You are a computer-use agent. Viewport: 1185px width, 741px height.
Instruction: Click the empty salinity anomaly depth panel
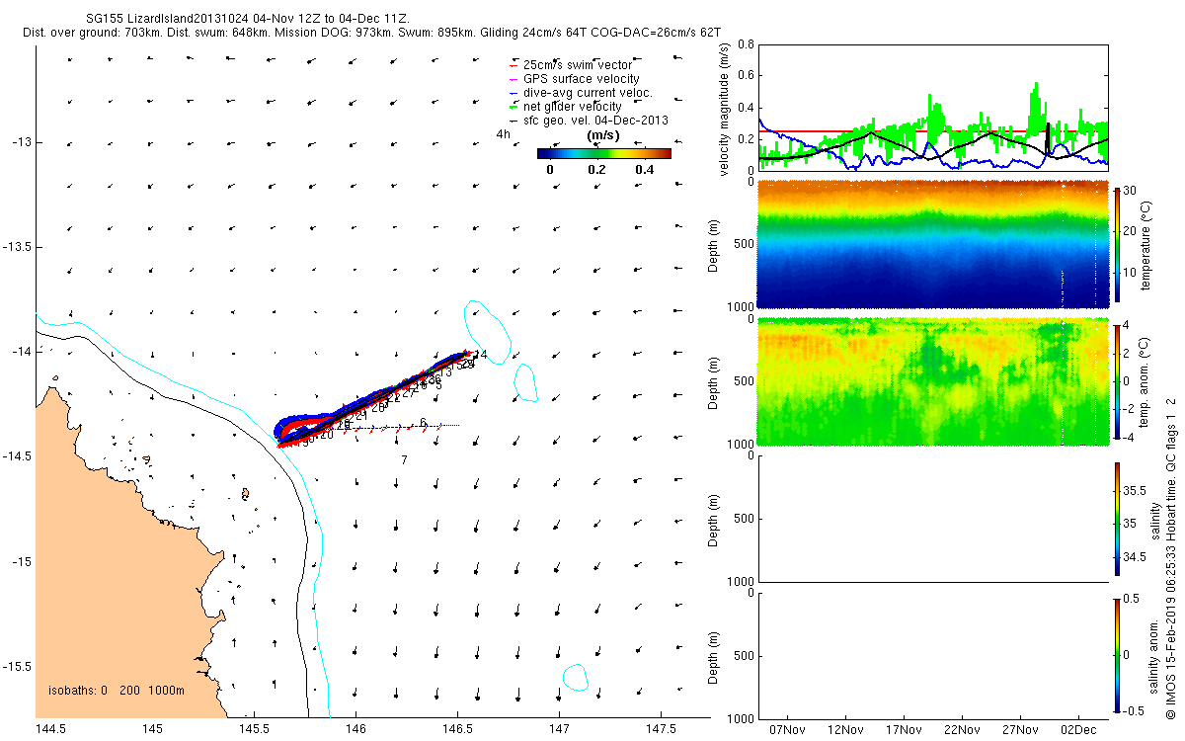tap(932, 655)
